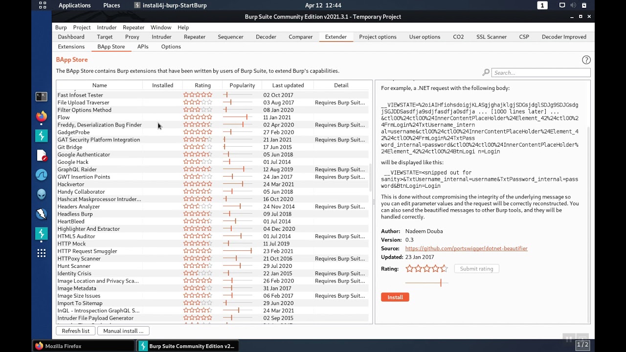Select Intruder File Payload Generator row

pos(212,318)
